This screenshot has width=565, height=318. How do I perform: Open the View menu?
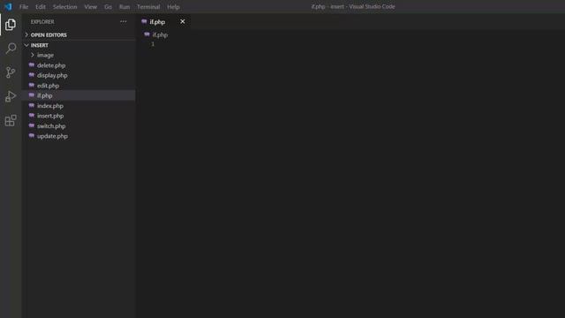coord(90,7)
